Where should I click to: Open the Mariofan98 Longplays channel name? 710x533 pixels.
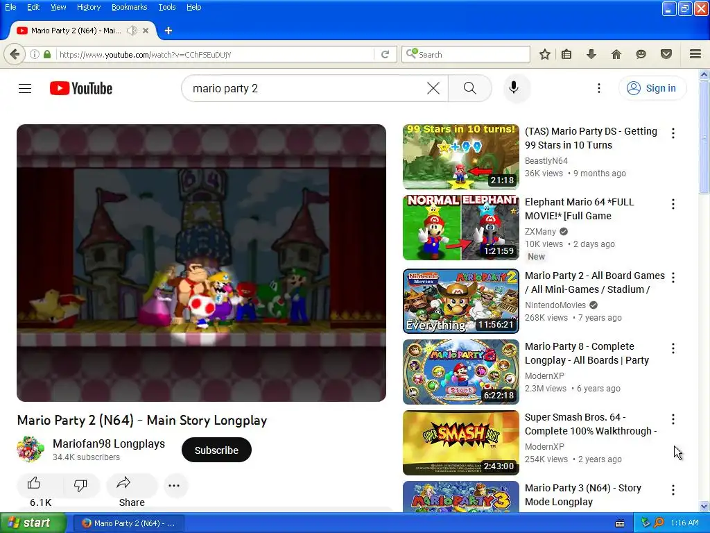click(x=109, y=443)
